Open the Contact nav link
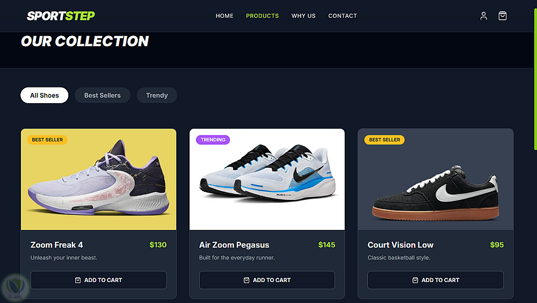The height and width of the screenshot is (303, 537). click(343, 16)
